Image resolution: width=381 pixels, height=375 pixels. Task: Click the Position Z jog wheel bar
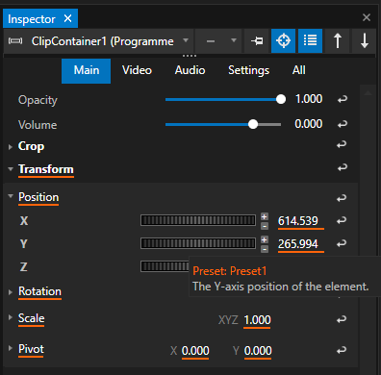(x=165, y=266)
